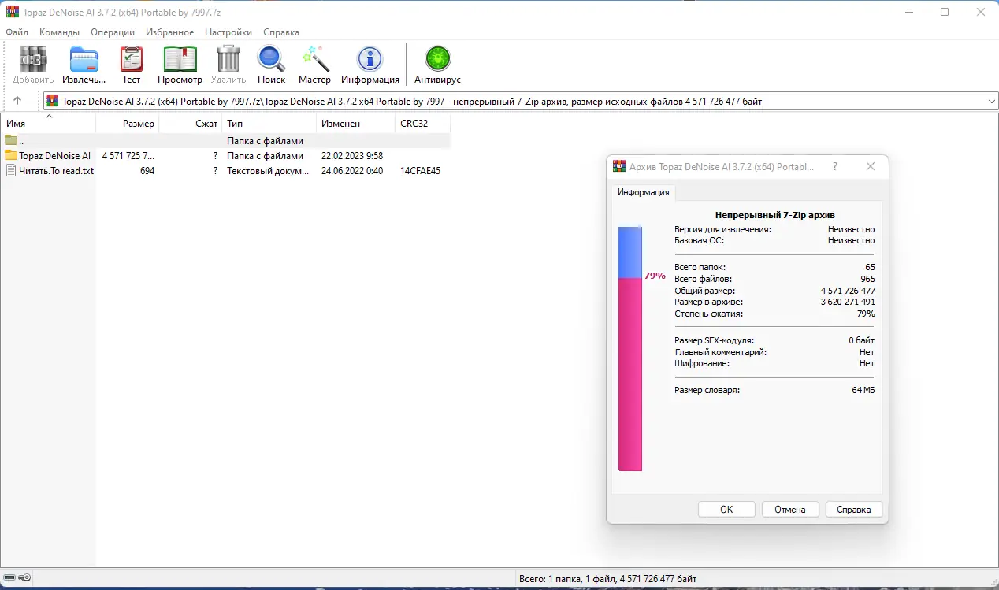Click the Отмена button

coord(790,510)
